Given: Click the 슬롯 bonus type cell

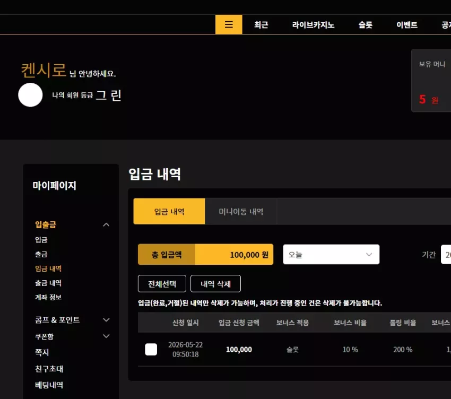Looking at the screenshot, I should click(292, 349).
